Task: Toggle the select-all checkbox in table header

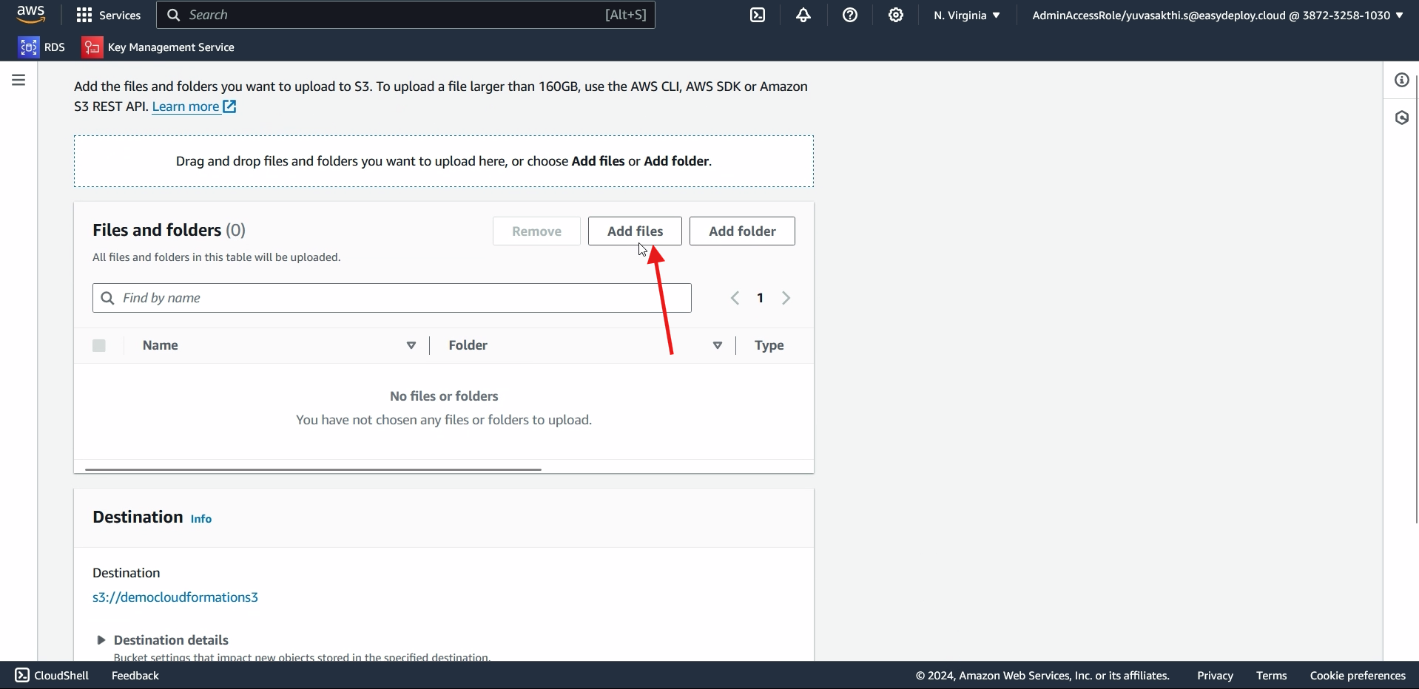Action: 99,345
